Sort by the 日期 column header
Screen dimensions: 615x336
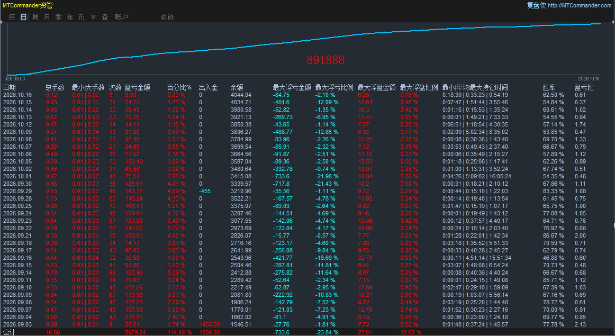tap(10, 87)
